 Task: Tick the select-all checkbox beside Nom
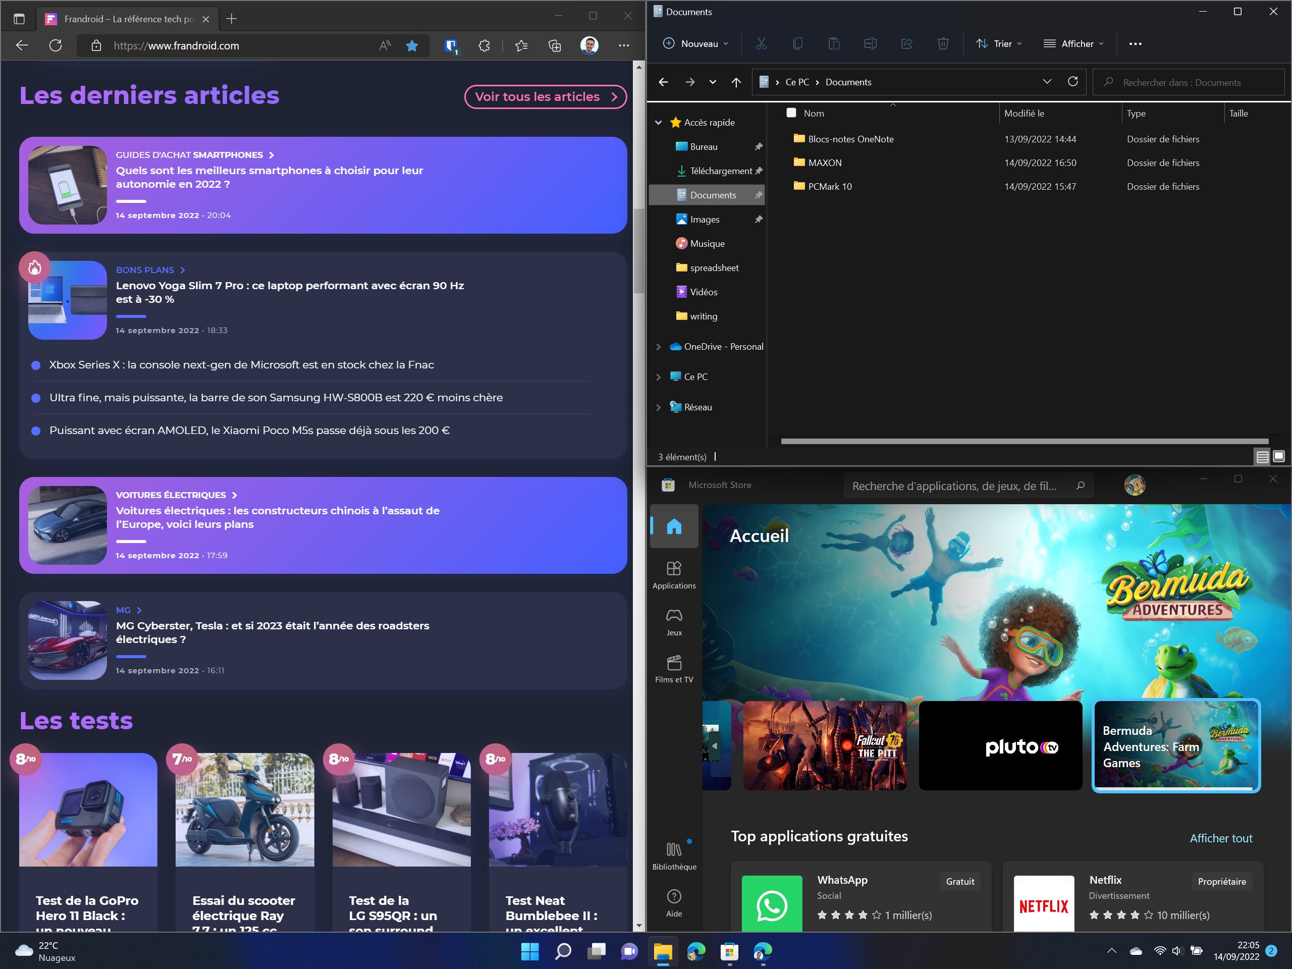pyautogui.click(x=791, y=113)
